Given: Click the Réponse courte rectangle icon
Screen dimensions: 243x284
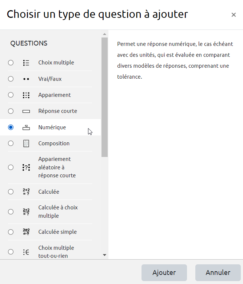Looking at the screenshot, I should click(x=26, y=111).
